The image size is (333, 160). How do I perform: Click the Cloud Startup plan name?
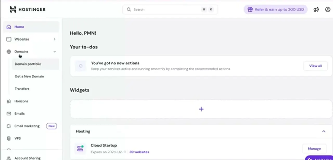tap(104, 145)
